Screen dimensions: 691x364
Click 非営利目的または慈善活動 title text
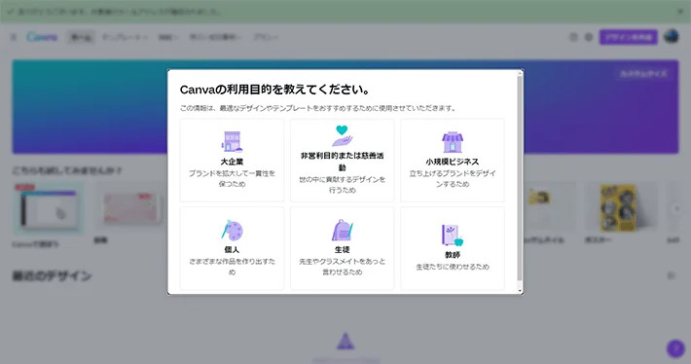342,162
